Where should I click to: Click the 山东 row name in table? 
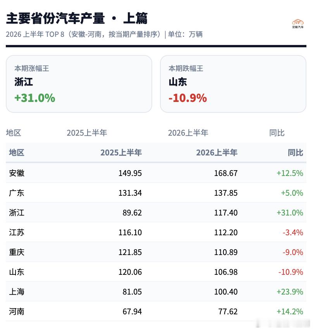click(17, 272)
